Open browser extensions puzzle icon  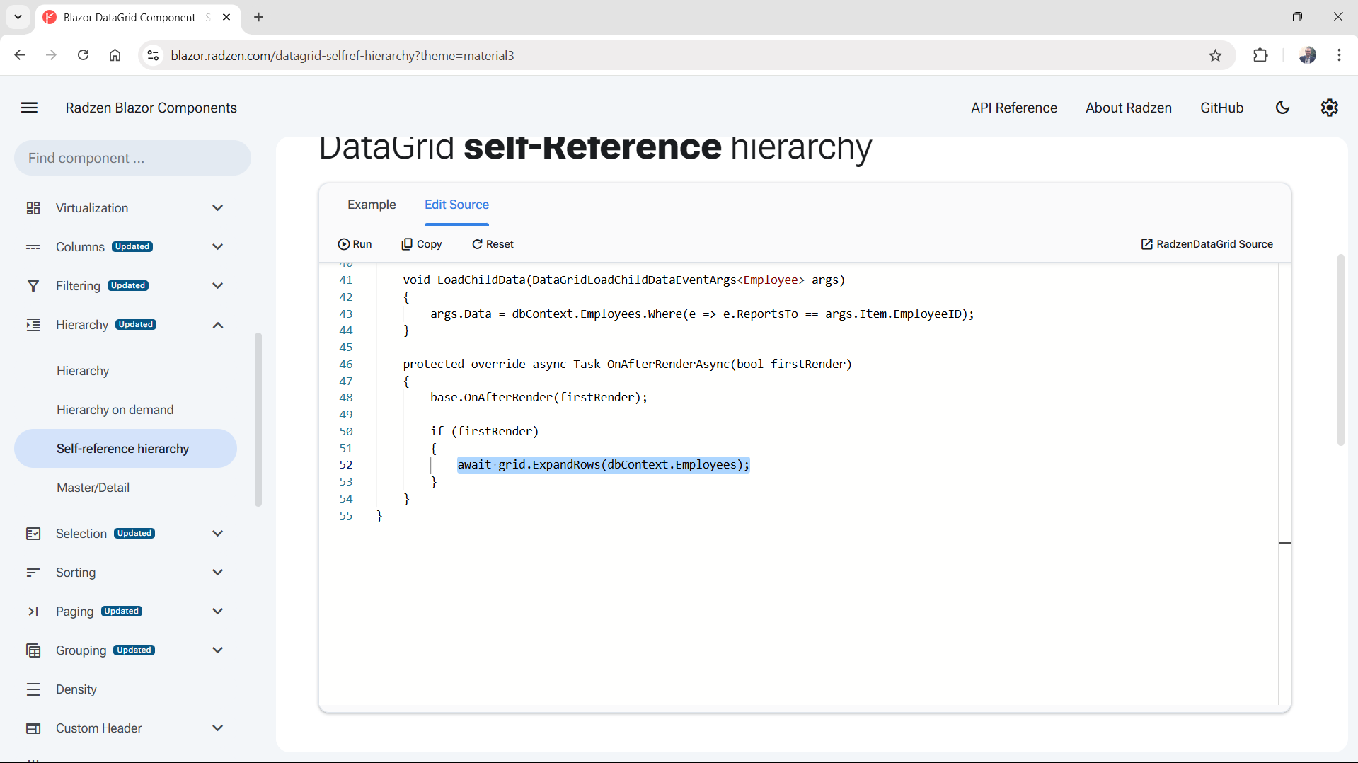[1260, 56]
